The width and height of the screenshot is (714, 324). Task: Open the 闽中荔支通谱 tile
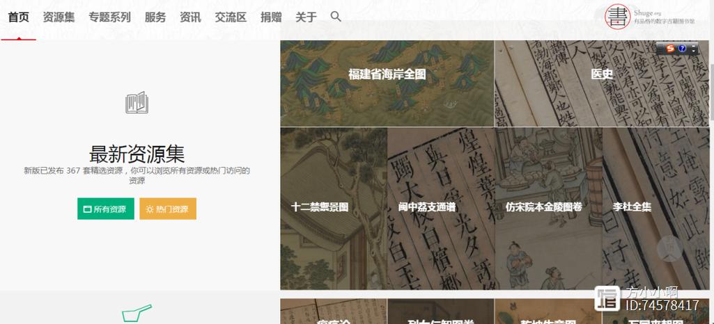[x=441, y=209]
